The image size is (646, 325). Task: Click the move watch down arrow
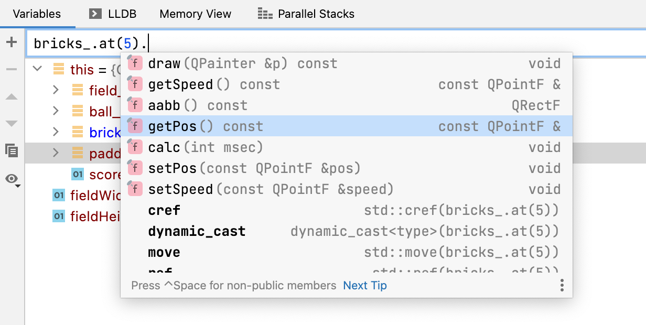[12, 124]
